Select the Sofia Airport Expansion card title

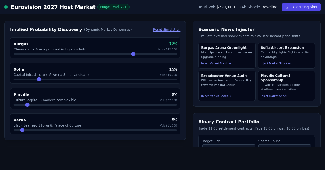(x=282, y=48)
